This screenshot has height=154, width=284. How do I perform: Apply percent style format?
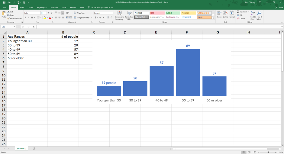pos(100,18)
